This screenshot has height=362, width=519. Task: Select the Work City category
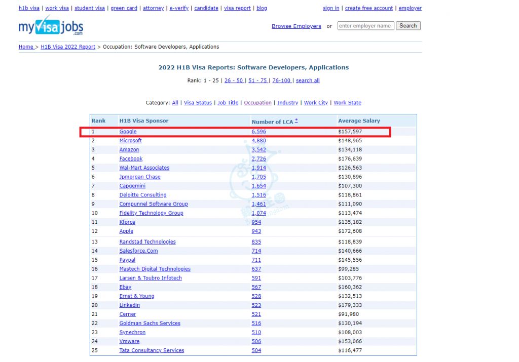click(316, 102)
